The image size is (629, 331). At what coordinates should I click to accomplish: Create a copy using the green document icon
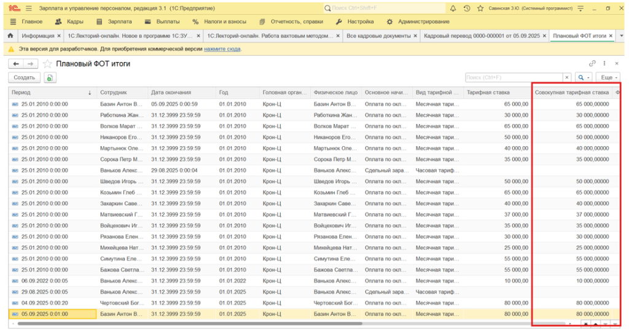coord(50,77)
